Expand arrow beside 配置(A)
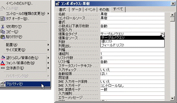This screenshot has width=177, height=103. 48,45
